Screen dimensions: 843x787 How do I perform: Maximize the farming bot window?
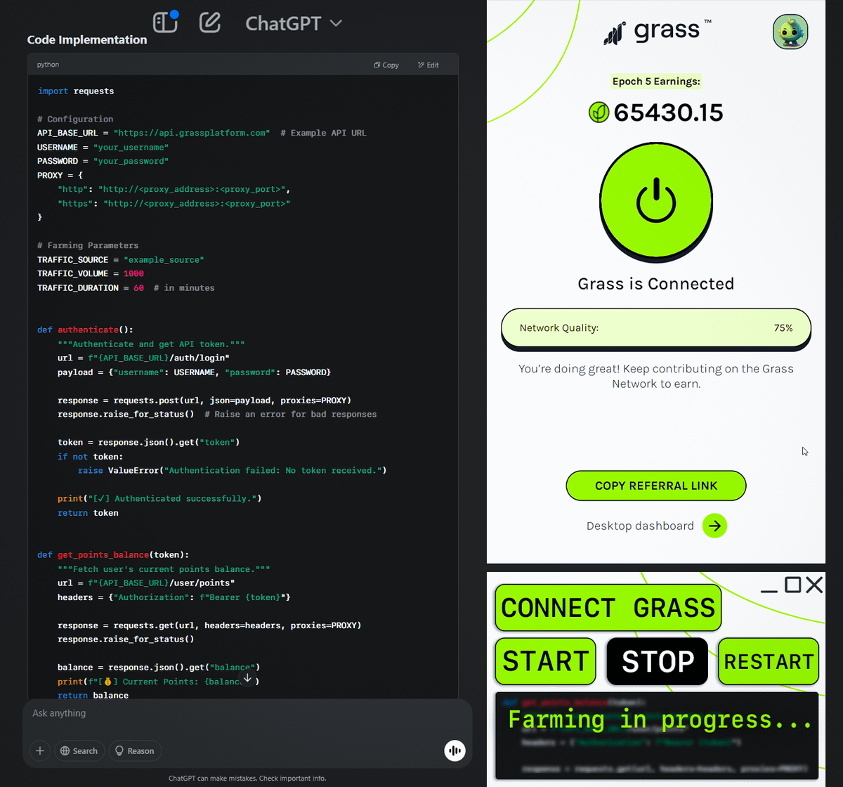click(x=792, y=585)
